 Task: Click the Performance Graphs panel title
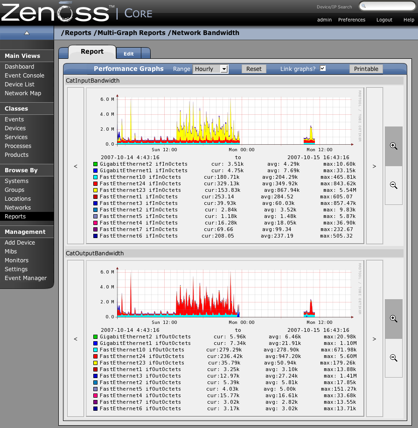[x=128, y=69]
